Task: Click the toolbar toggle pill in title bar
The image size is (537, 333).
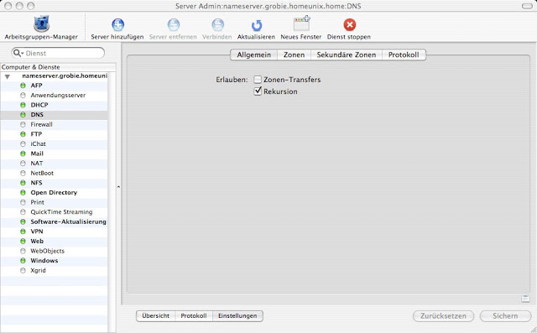Action: [527, 6]
